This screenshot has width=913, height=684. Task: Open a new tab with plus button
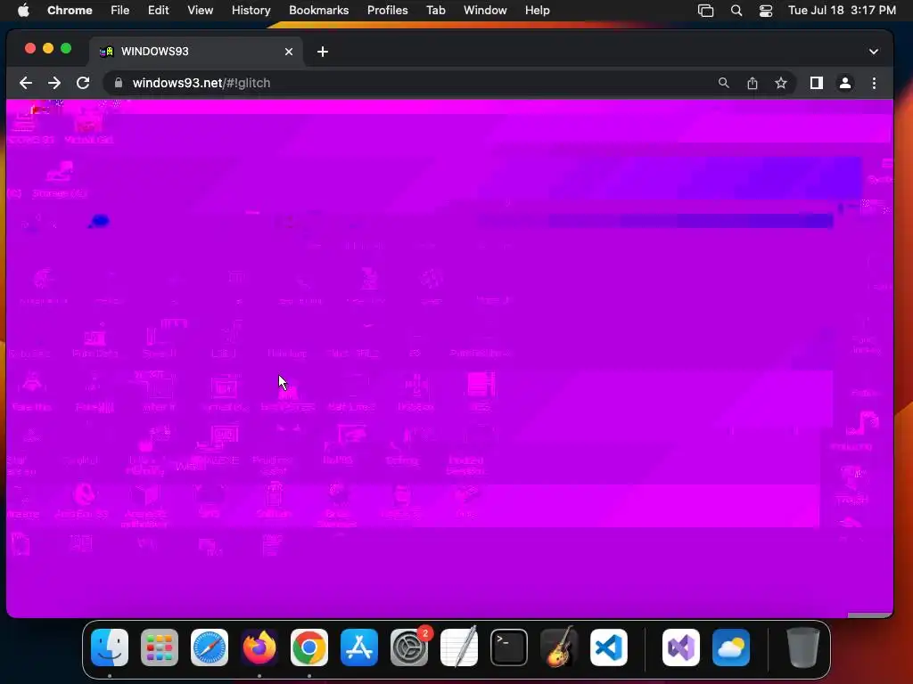coord(323,52)
